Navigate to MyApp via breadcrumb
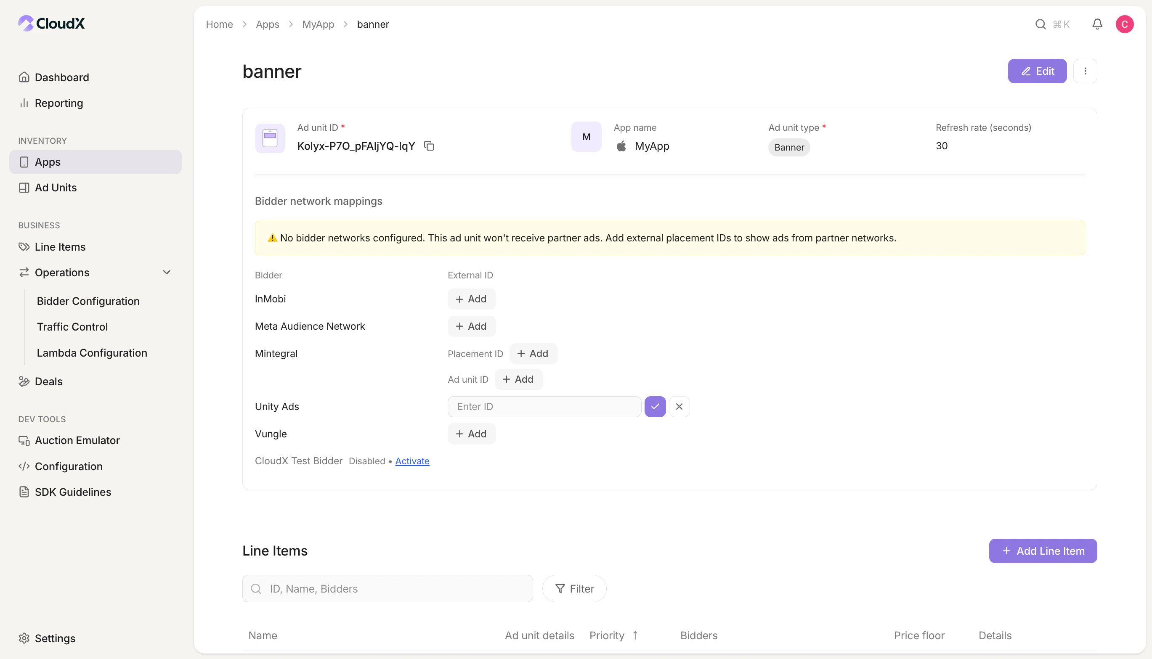 pos(318,24)
